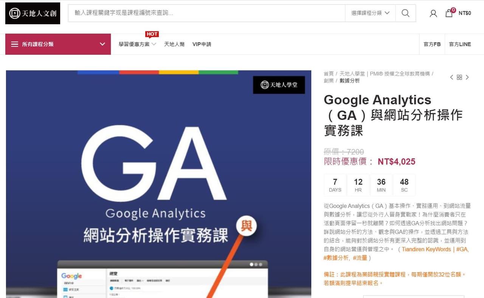Click the 首頁 breadcrumb link

[329, 74]
